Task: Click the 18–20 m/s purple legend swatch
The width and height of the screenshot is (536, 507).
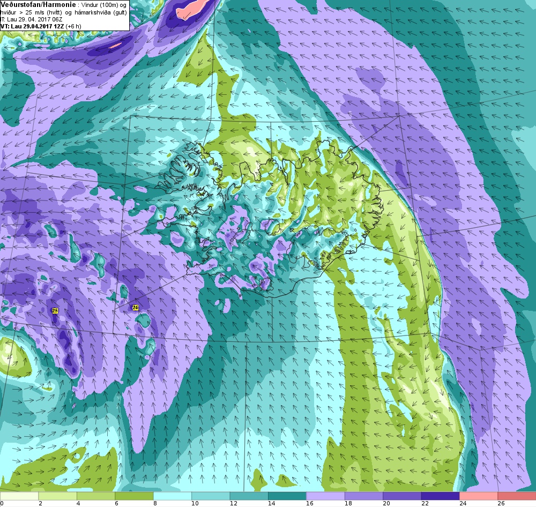Action: tap(364, 496)
